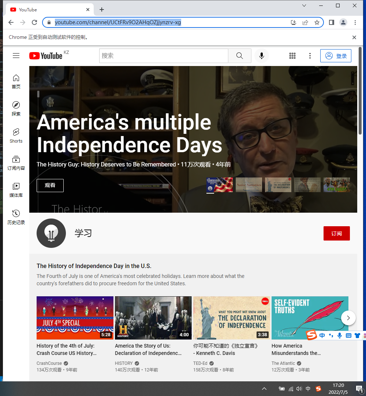This screenshot has height=396, width=366.
Task: Open YouTube settings three-dot menu
Action: [x=310, y=56]
